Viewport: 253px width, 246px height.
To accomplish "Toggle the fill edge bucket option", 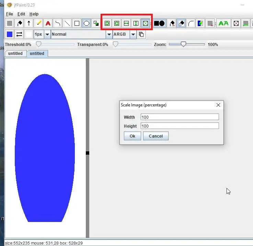I will click(x=181, y=23).
